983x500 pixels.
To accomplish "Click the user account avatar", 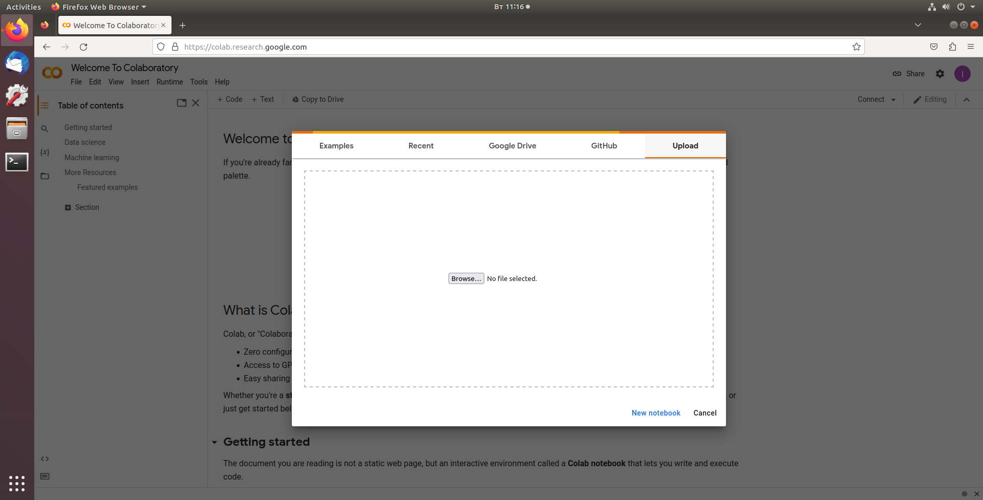I will click(963, 74).
